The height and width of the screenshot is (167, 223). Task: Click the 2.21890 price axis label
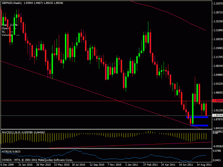(218, 30)
